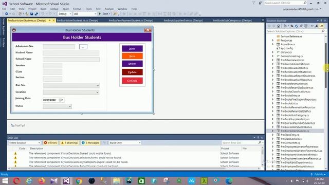Click the purple Bus Holder Students header

82,37
